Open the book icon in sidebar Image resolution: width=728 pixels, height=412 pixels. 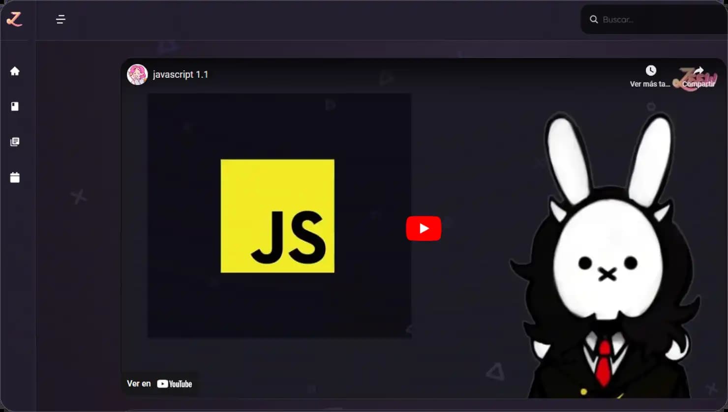pos(15,106)
